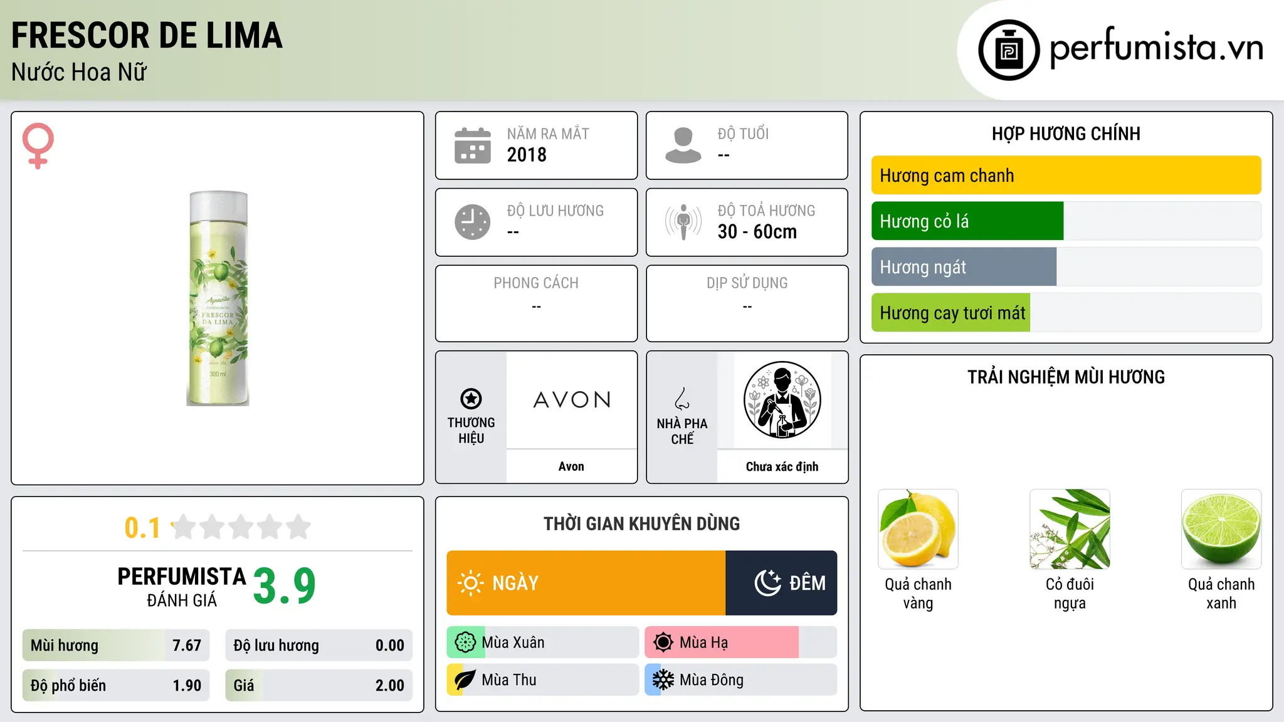The width and height of the screenshot is (1284, 722).
Task: Click the FRESCOR DE LIMA title
Action: 147,36
